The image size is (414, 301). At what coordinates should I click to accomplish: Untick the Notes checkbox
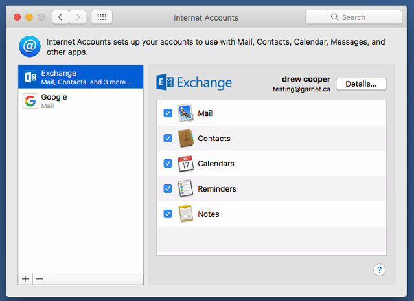point(168,214)
